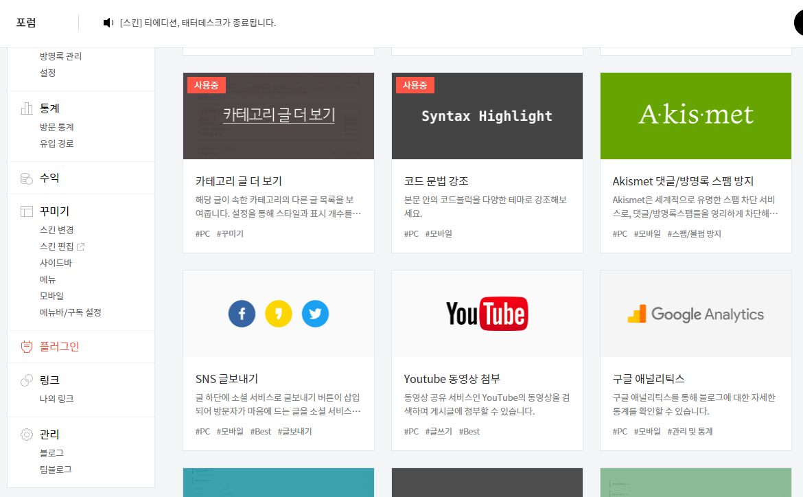Click the 플러그인 plug icon
Viewport: 803px width, 497px height.
pyautogui.click(x=27, y=347)
